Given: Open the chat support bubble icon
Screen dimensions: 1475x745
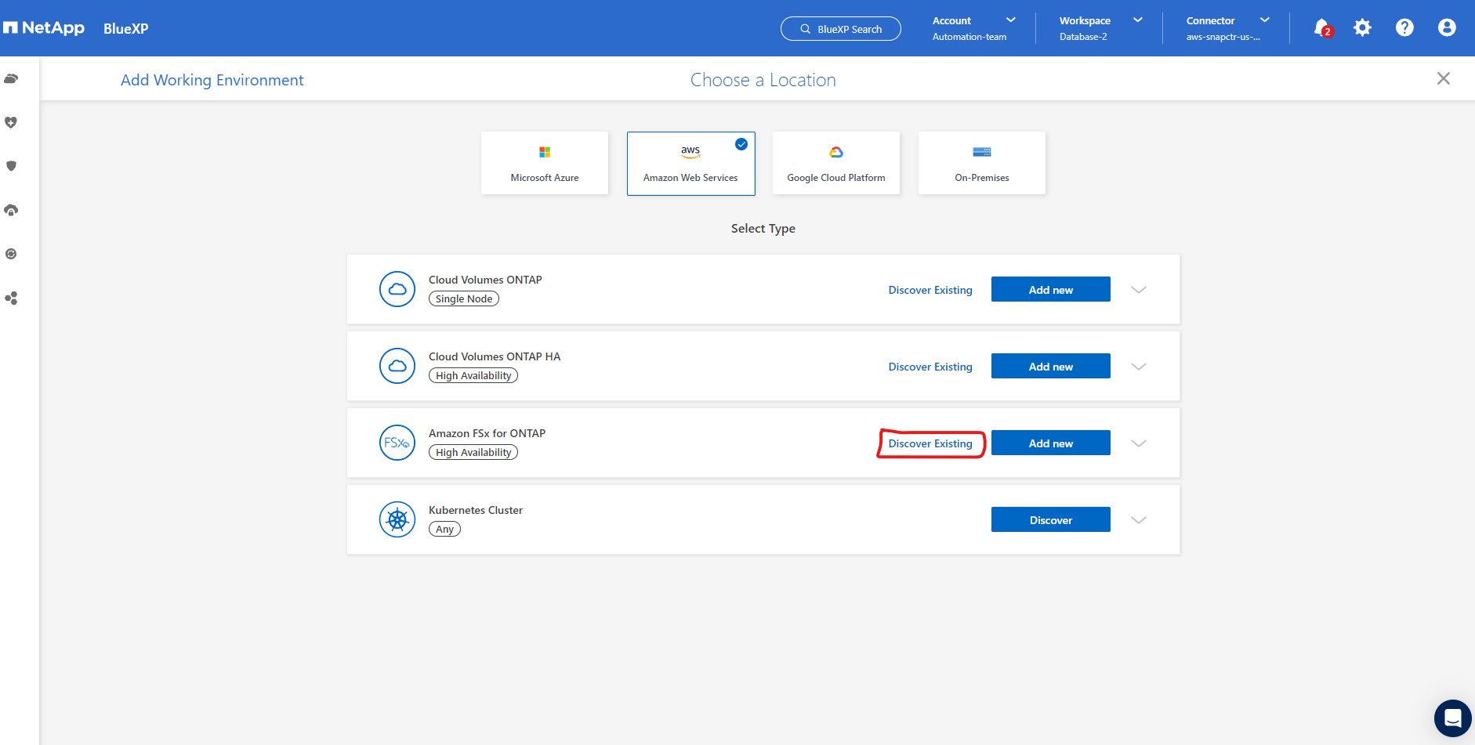Looking at the screenshot, I should pos(1452,718).
